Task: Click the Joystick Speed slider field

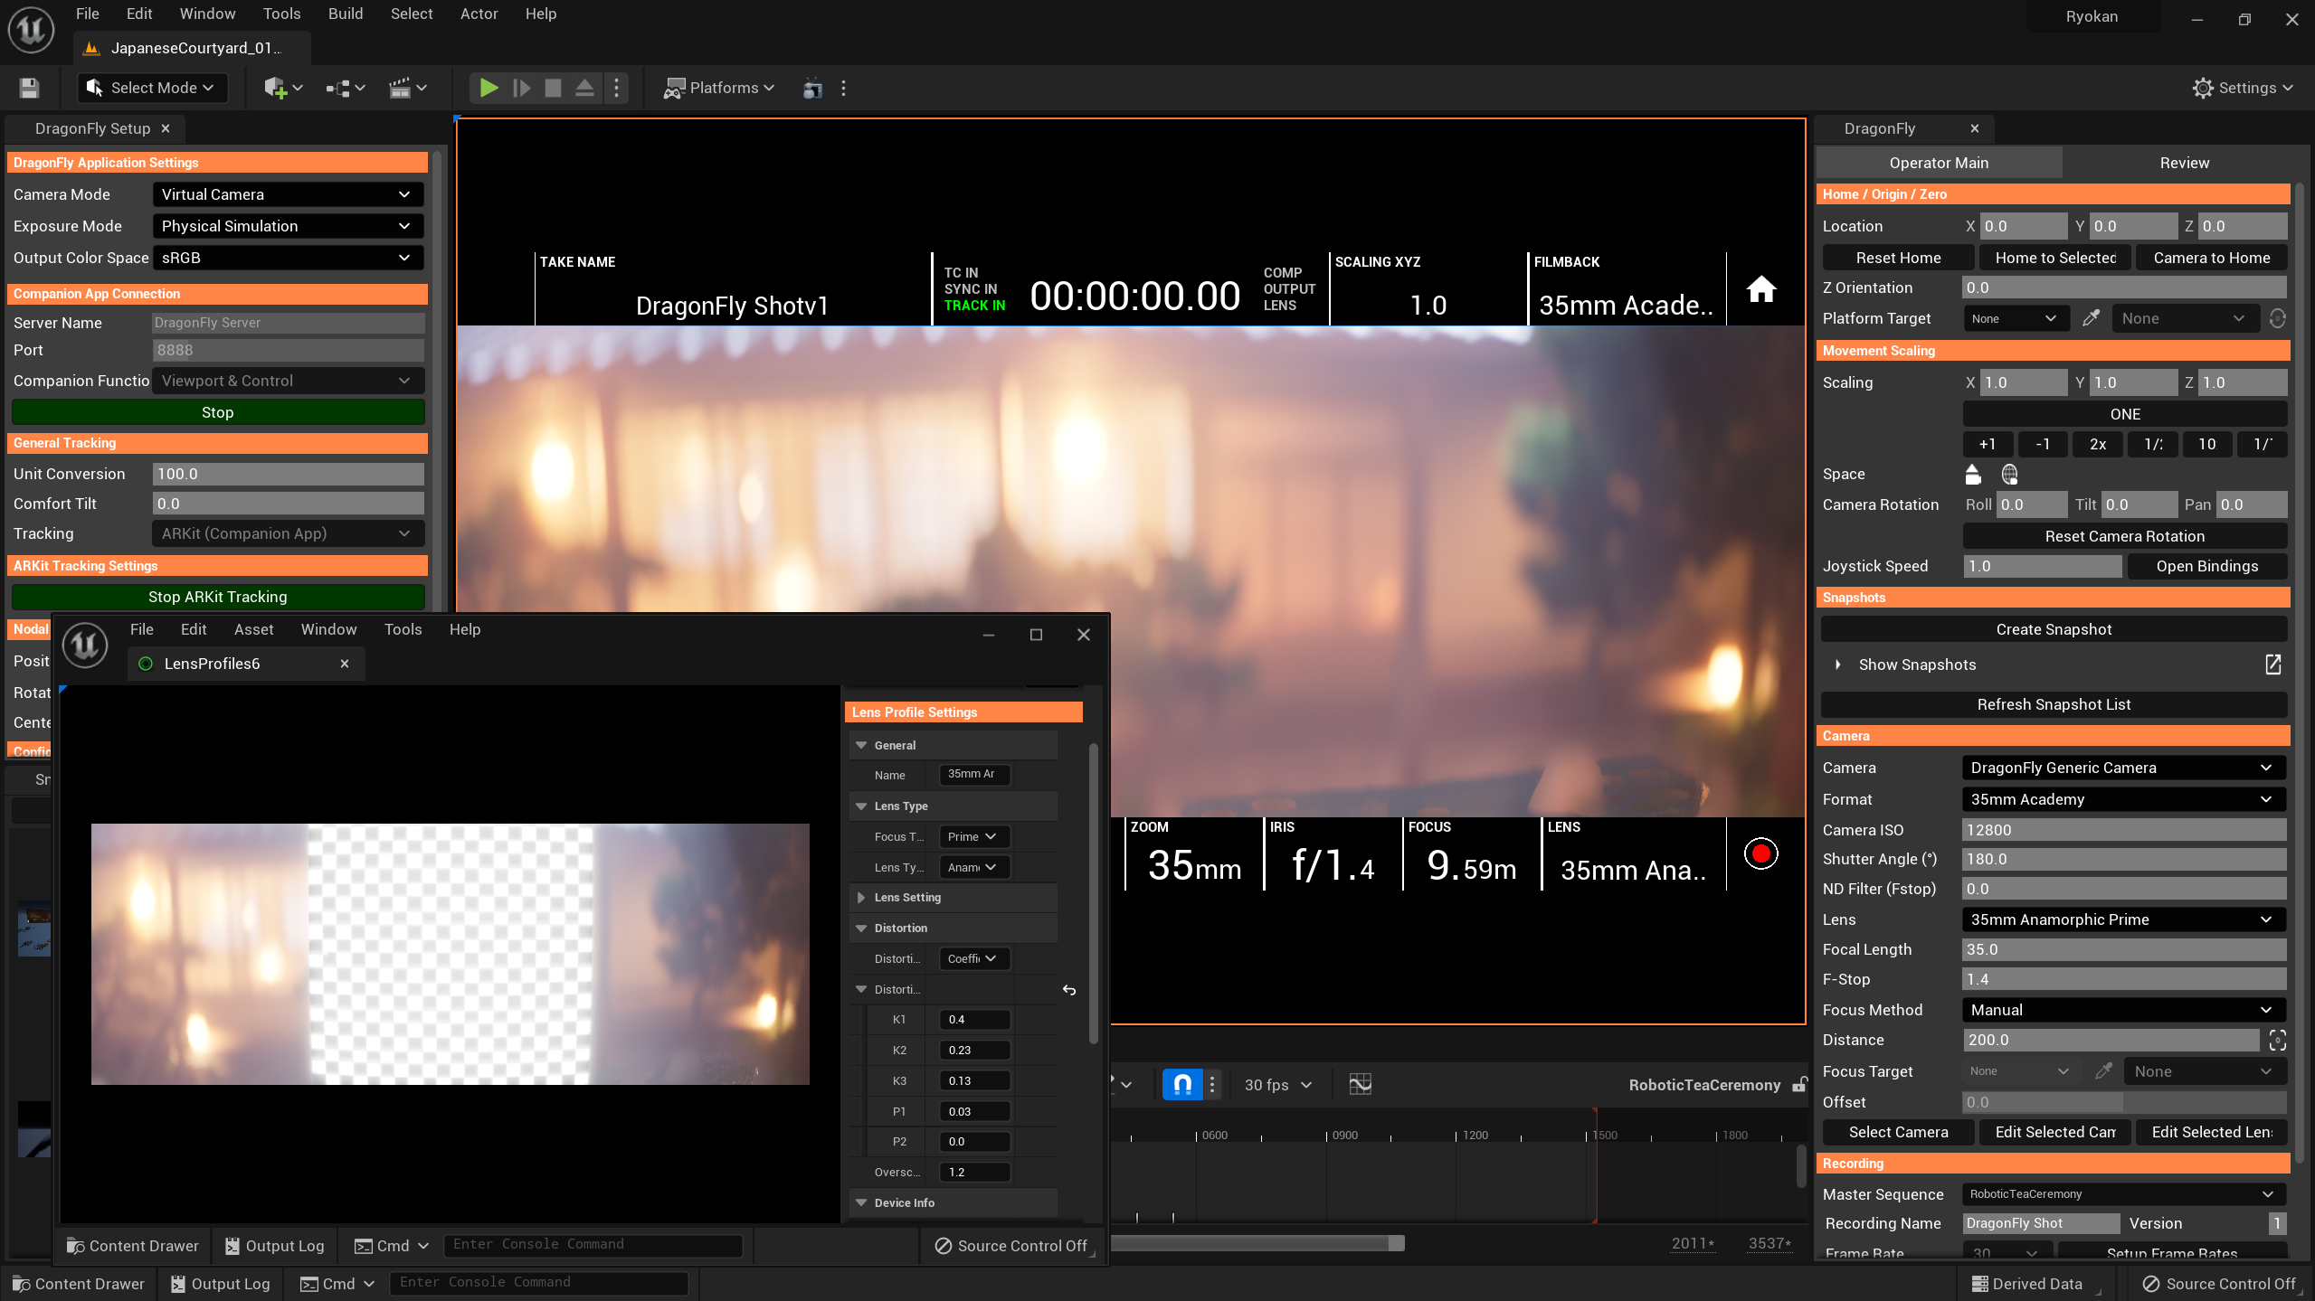Action: click(2042, 566)
